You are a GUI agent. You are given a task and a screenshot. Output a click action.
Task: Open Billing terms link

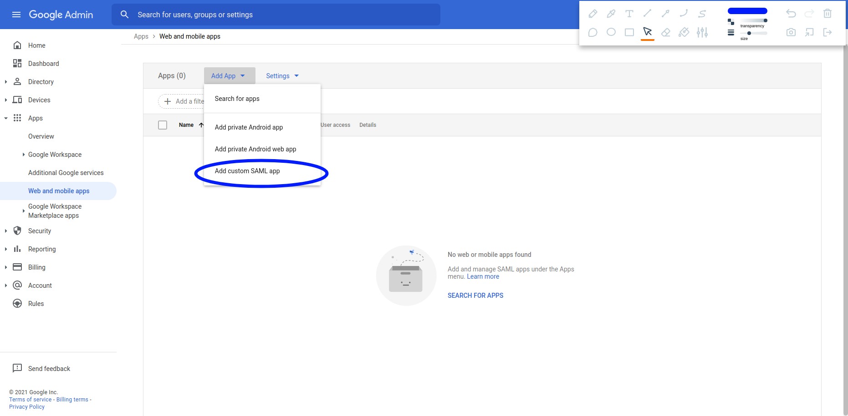(x=72, y=400)
